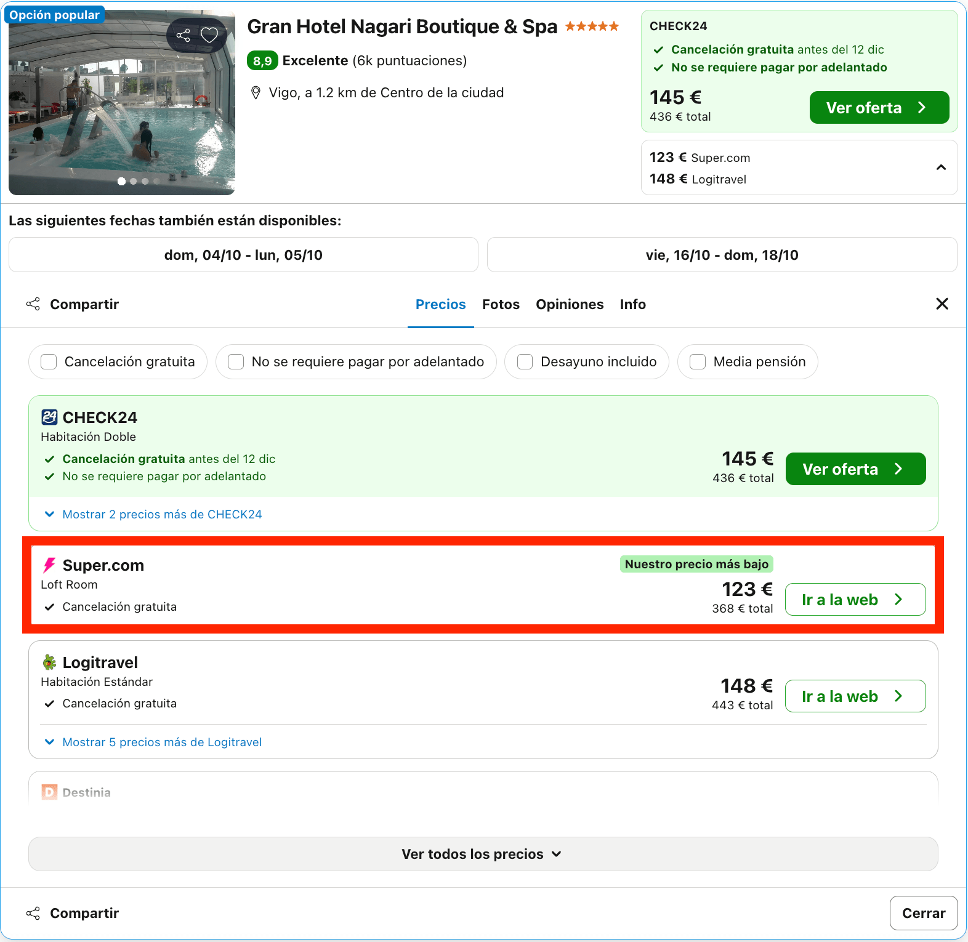
Task: Click the Super.com lightning logo
Action: pos(49,565)
